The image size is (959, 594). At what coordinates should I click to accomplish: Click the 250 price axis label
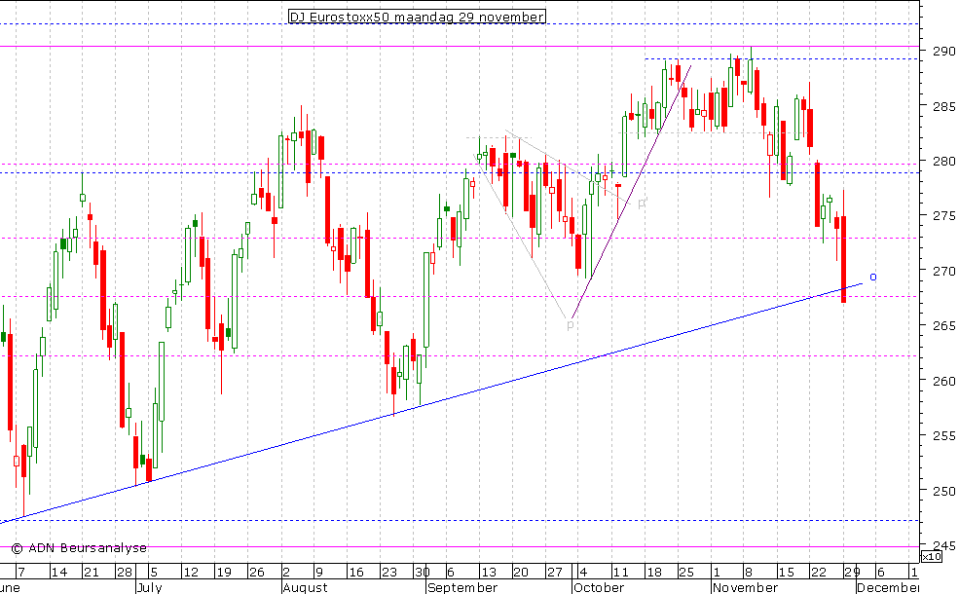click(x=943, y=491)
